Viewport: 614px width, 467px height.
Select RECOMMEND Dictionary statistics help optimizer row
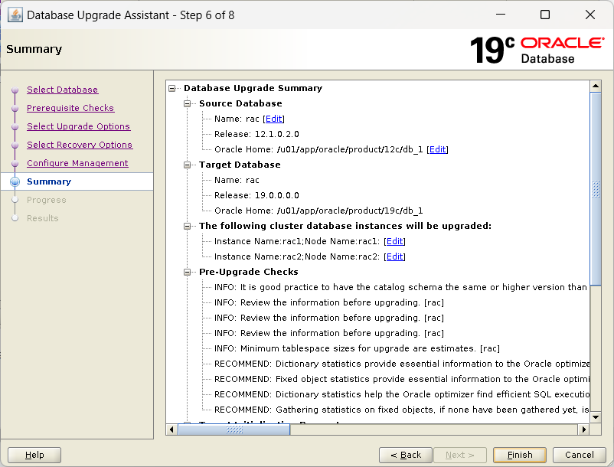(x=402, y=394)
